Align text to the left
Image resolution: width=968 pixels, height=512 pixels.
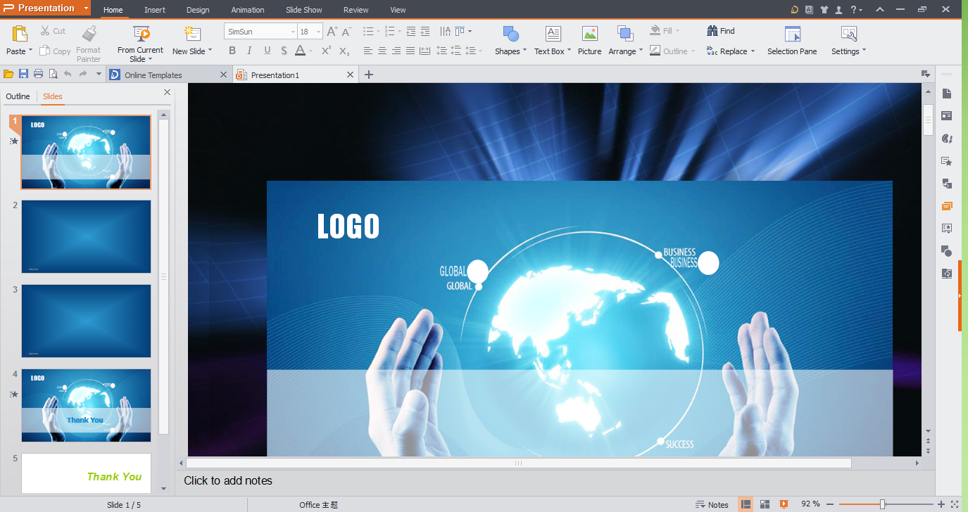pyautogui.click(x=367, y=51)
